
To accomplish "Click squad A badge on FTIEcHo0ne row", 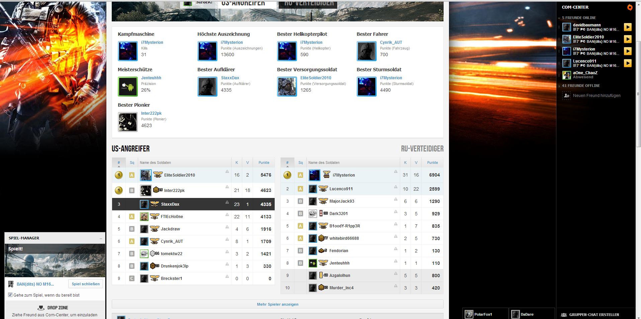I will [132, 217].
